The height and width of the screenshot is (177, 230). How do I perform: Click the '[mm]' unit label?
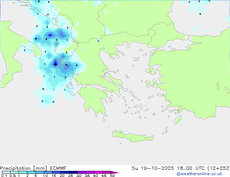(40, 168)
